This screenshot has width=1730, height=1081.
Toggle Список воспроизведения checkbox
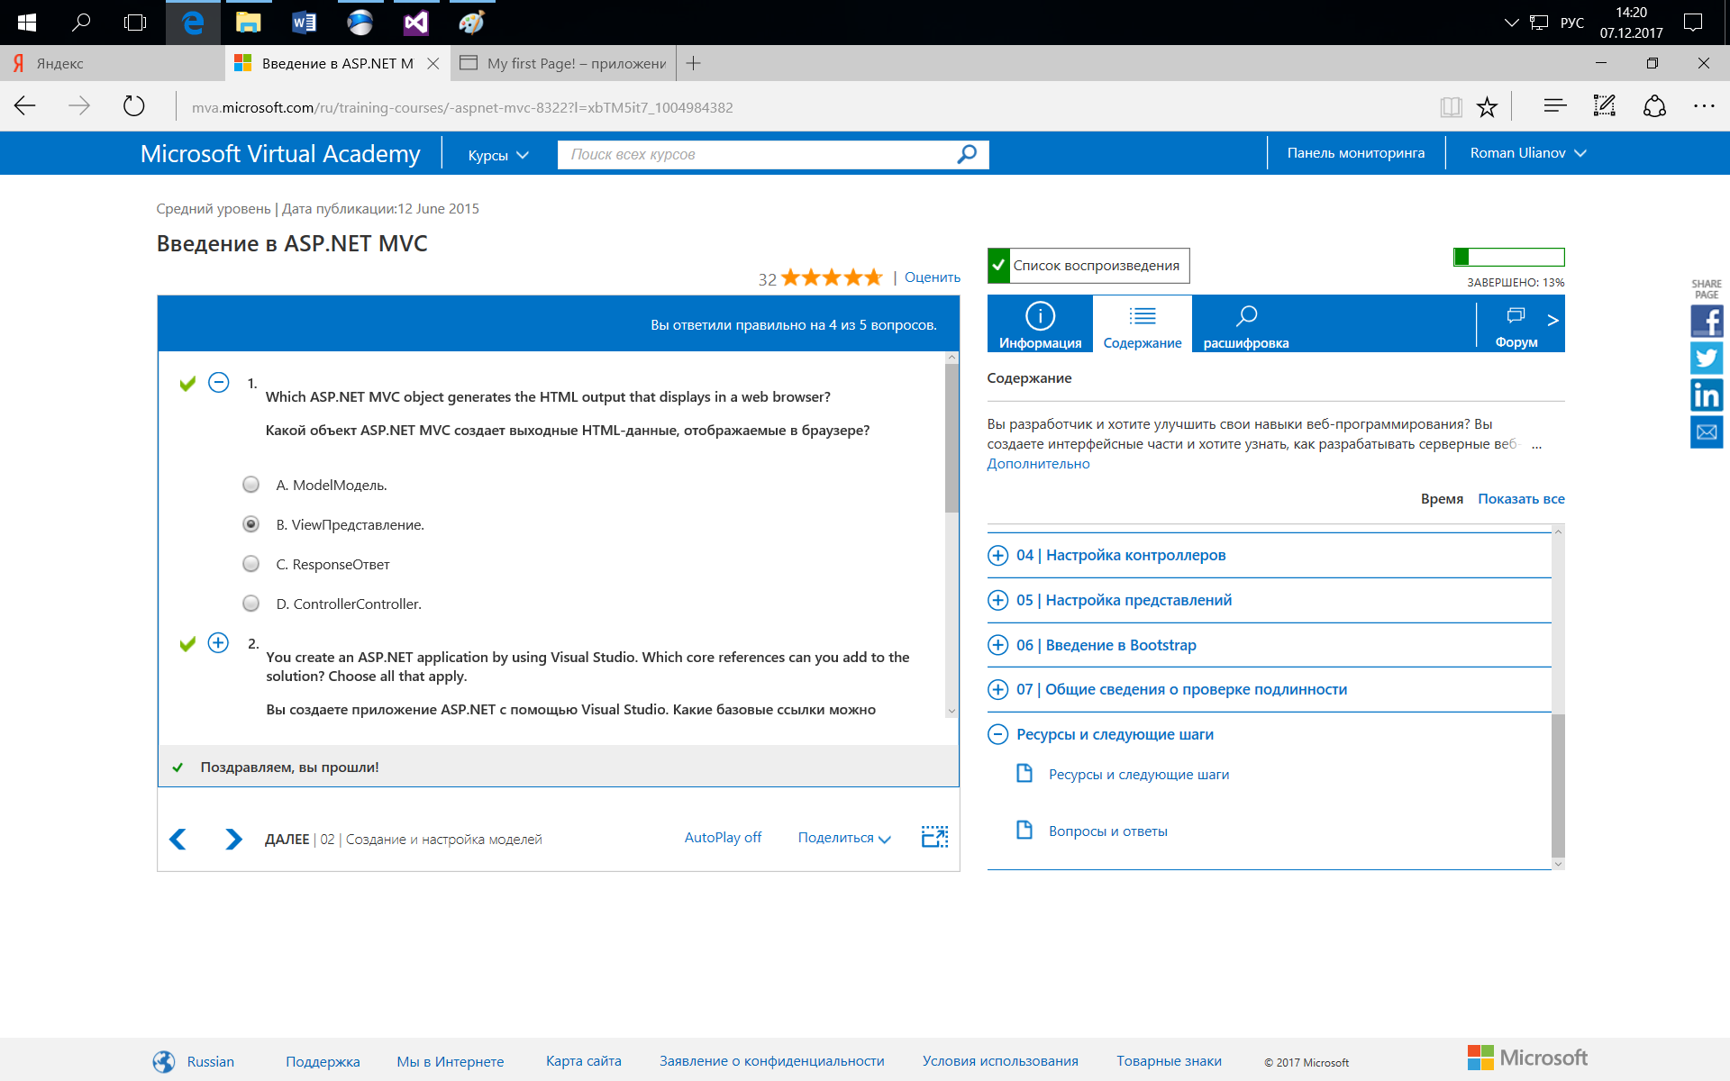pyautogui.click(x=998, y=266)
